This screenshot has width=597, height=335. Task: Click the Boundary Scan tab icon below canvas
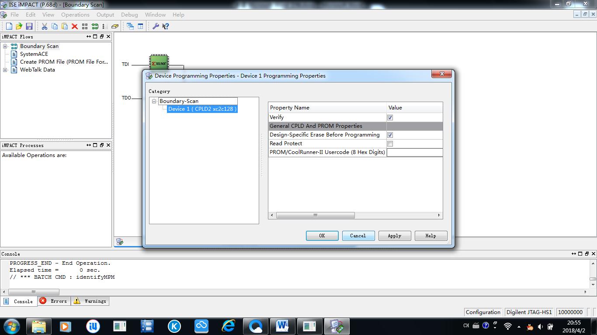tap(120, 242)
